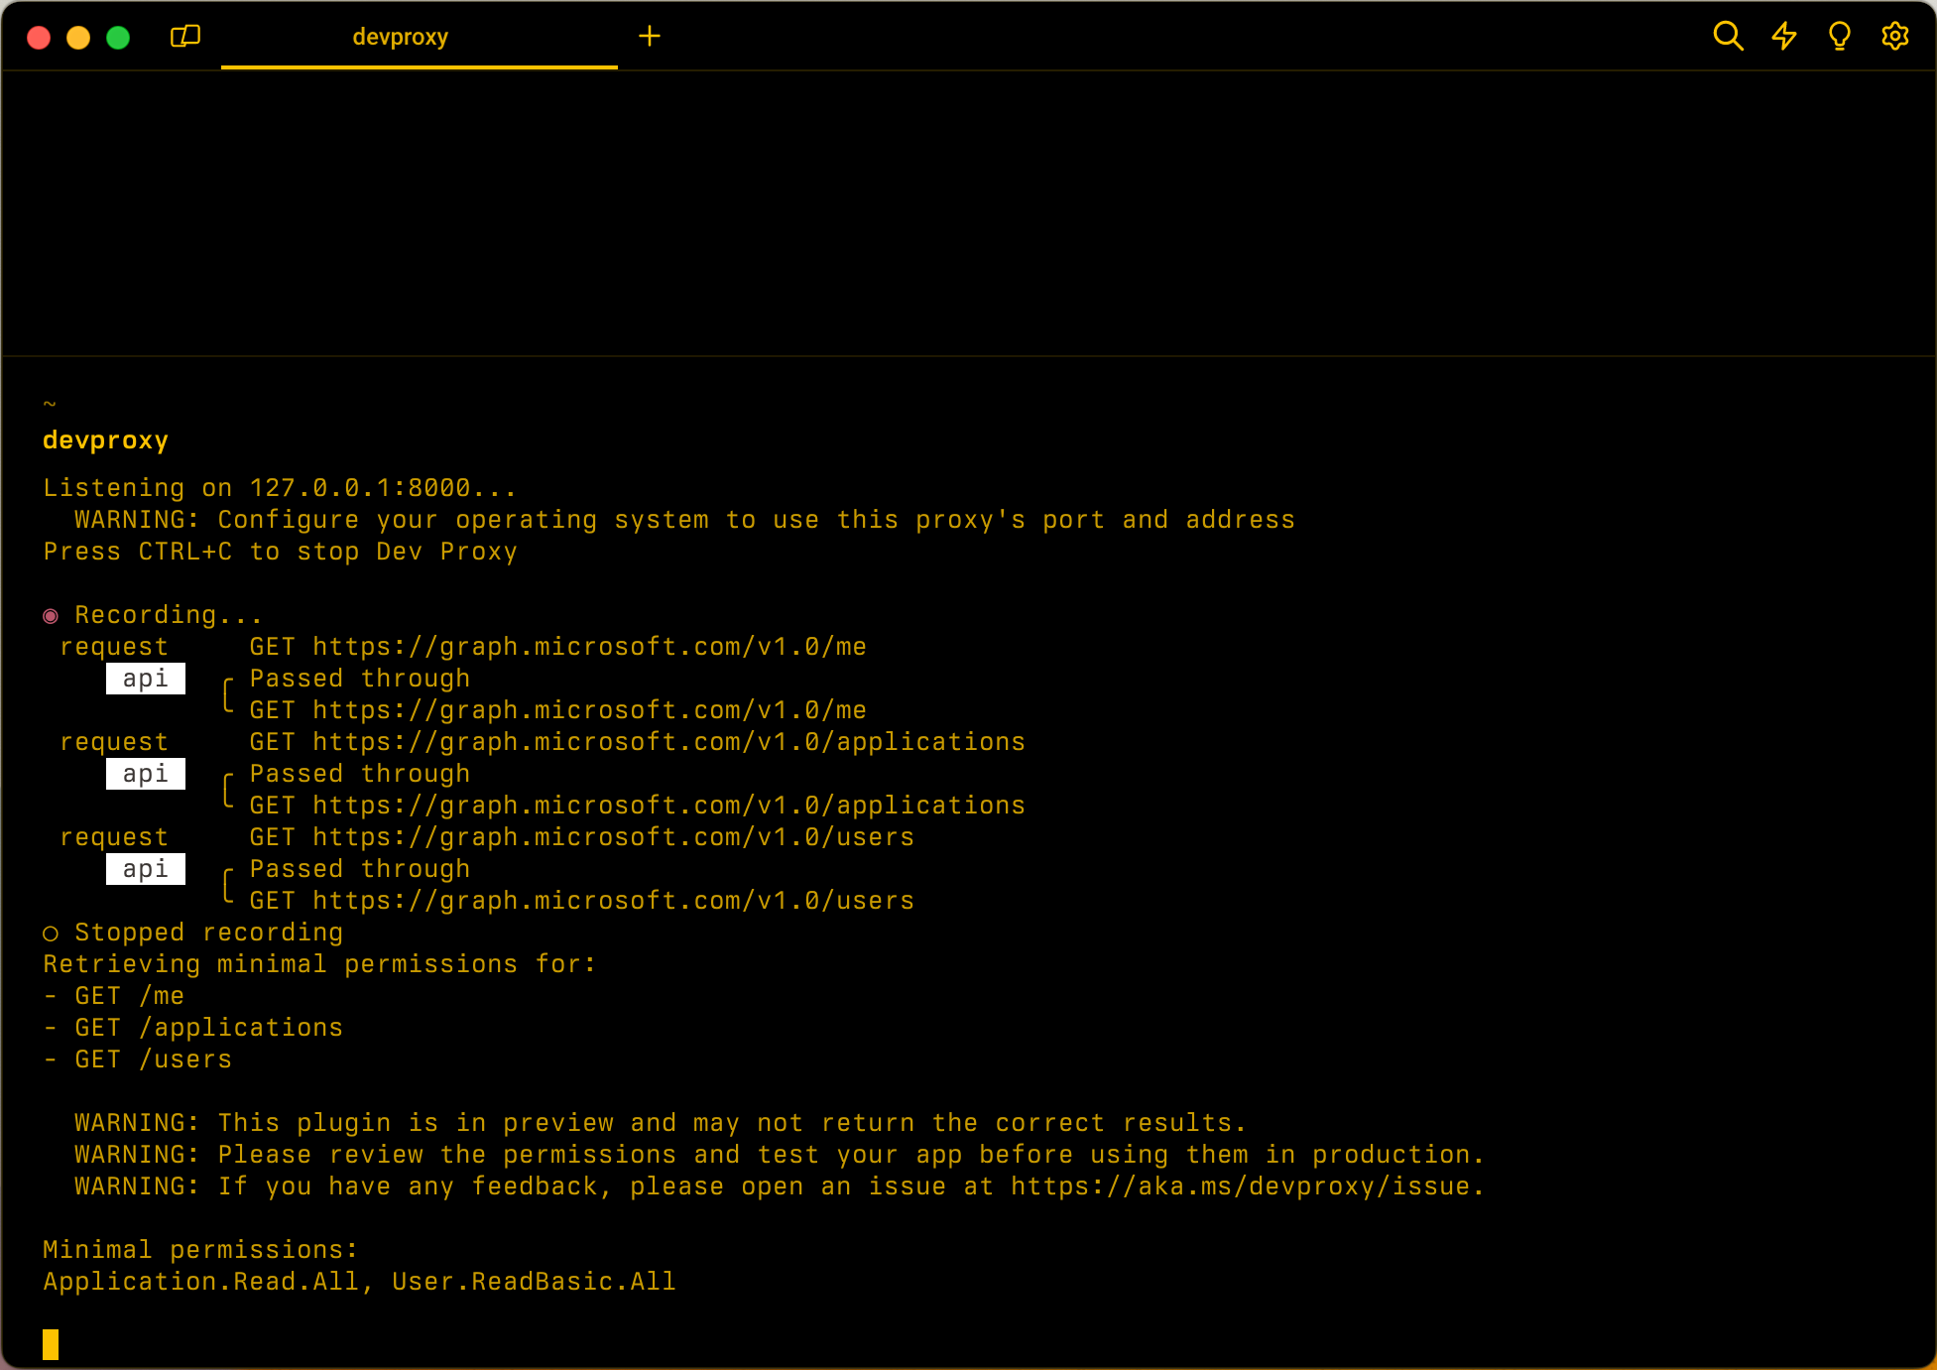Image resolution: width=1937 pixels, height=1370 pixels.
Task: Open the settings gear icon
Action: click(1895, 37)
